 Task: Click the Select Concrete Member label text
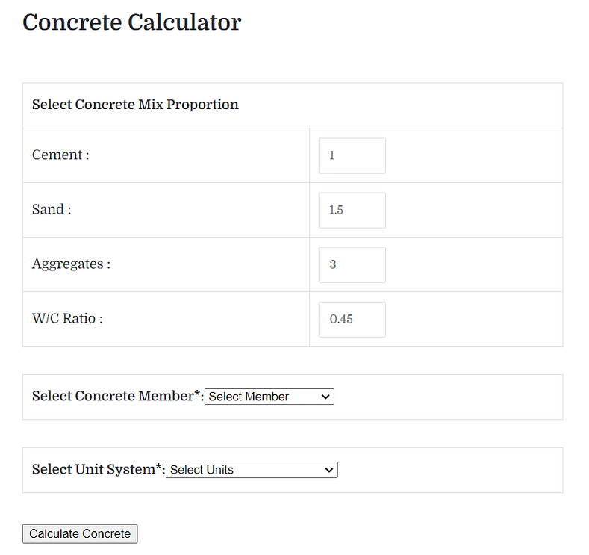(x=112, y=396)
